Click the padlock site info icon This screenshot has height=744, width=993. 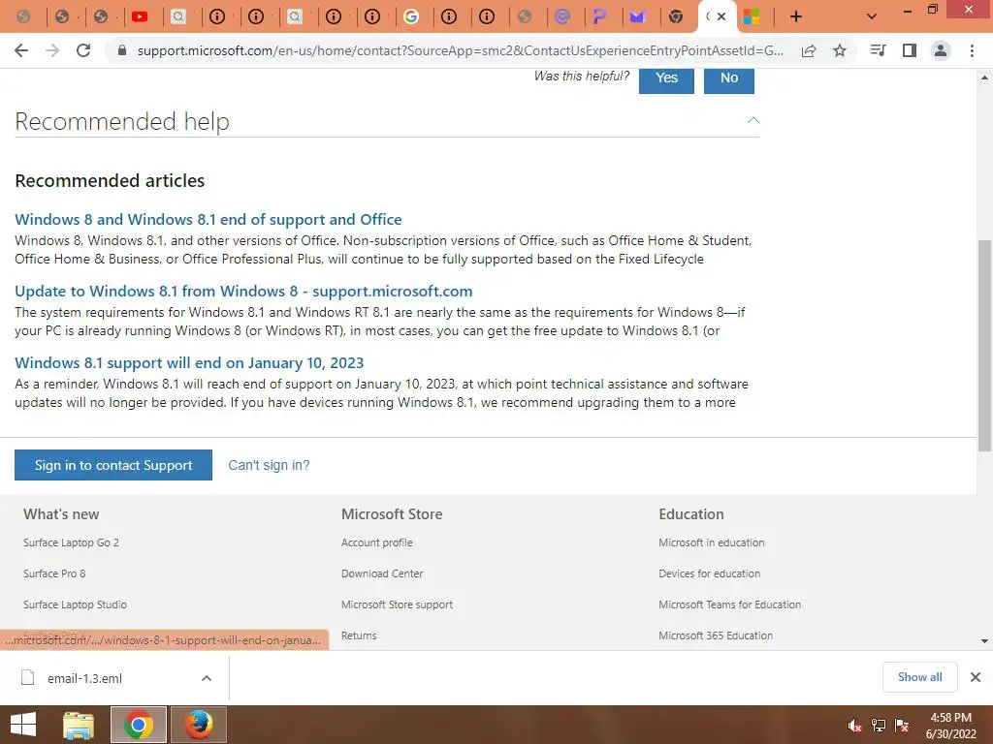pos(123,50)
